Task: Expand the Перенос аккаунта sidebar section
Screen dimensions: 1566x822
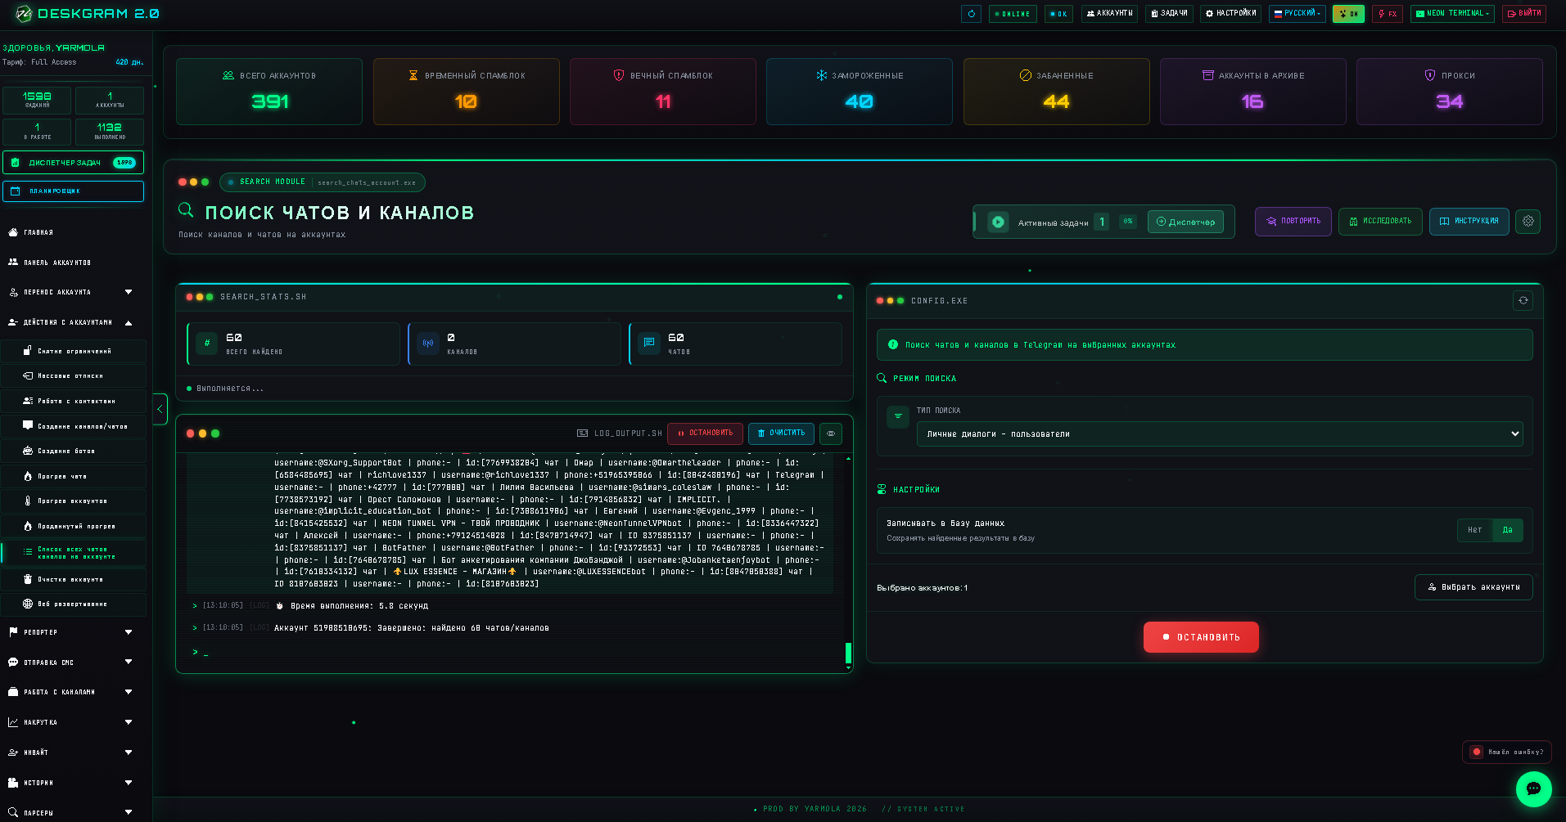Action: [x=70, y=292]
